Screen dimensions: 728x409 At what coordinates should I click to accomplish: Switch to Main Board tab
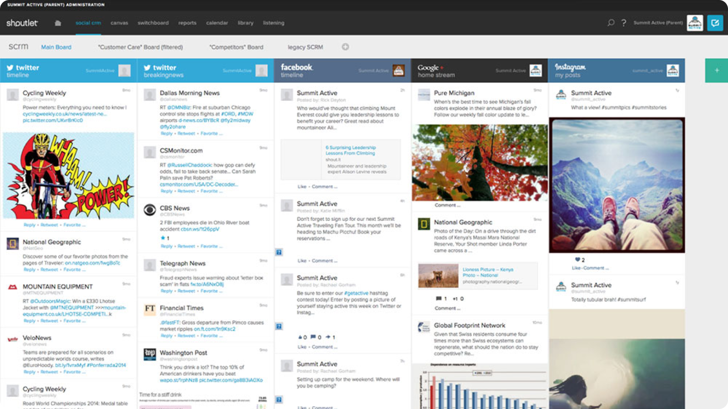pyautogui.click(x=56, y=47)
